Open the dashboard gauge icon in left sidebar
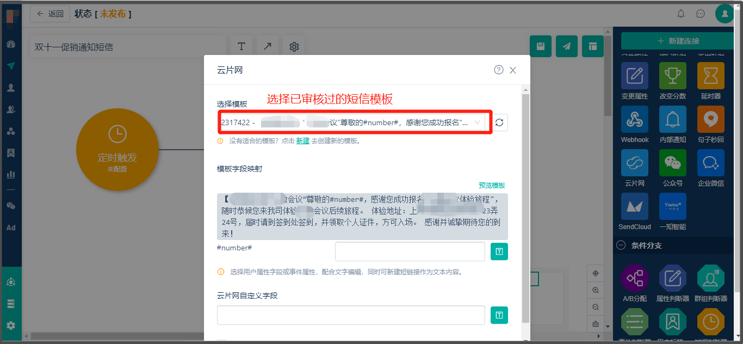 11,44
